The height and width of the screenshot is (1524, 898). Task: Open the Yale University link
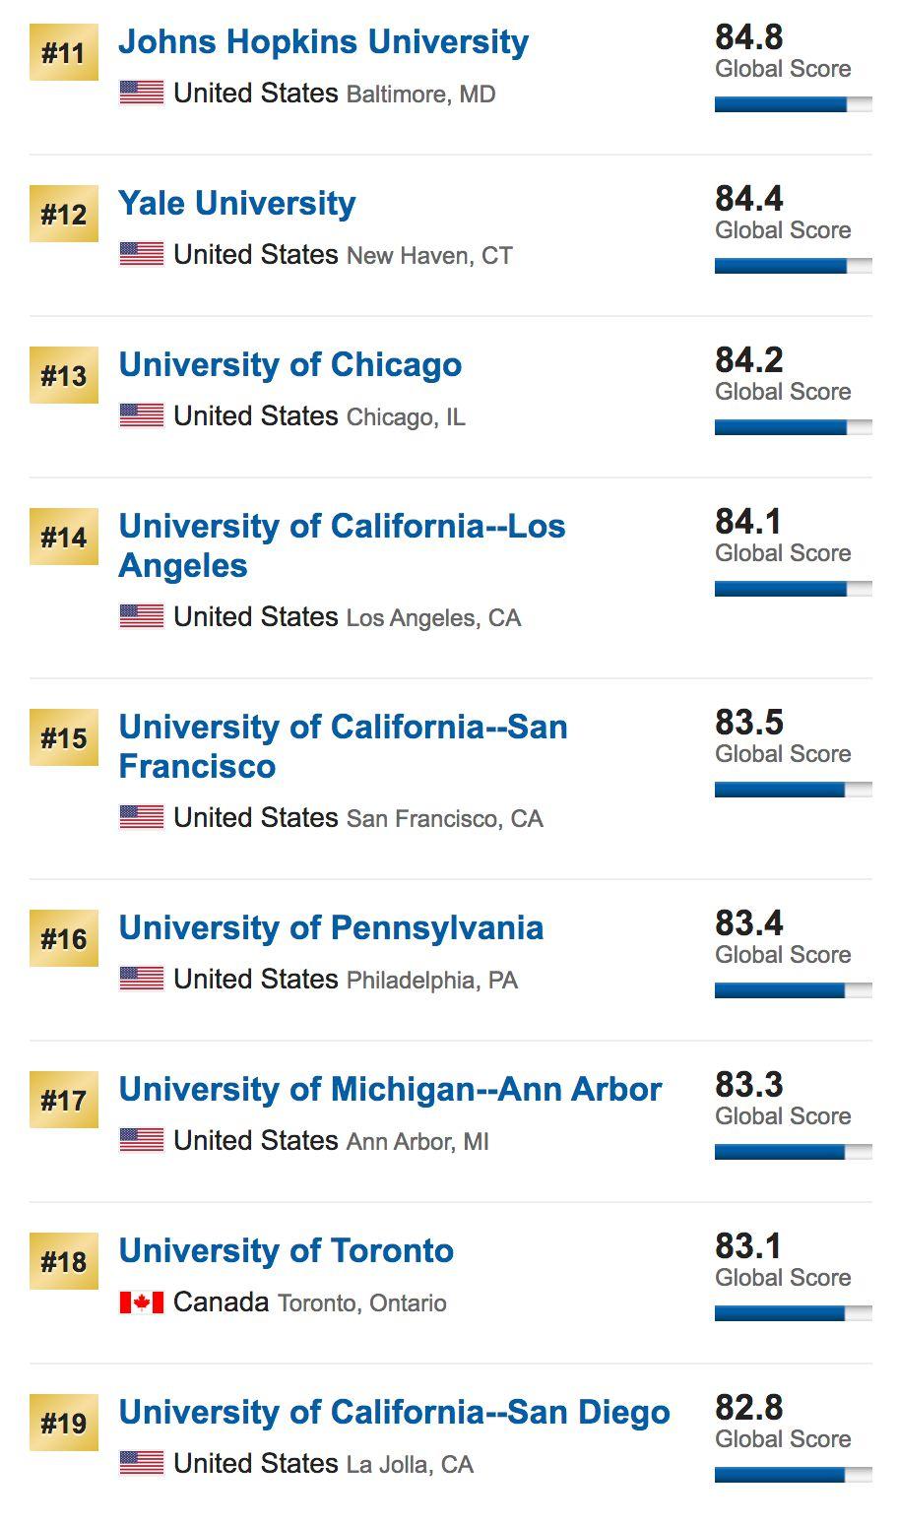236,204
